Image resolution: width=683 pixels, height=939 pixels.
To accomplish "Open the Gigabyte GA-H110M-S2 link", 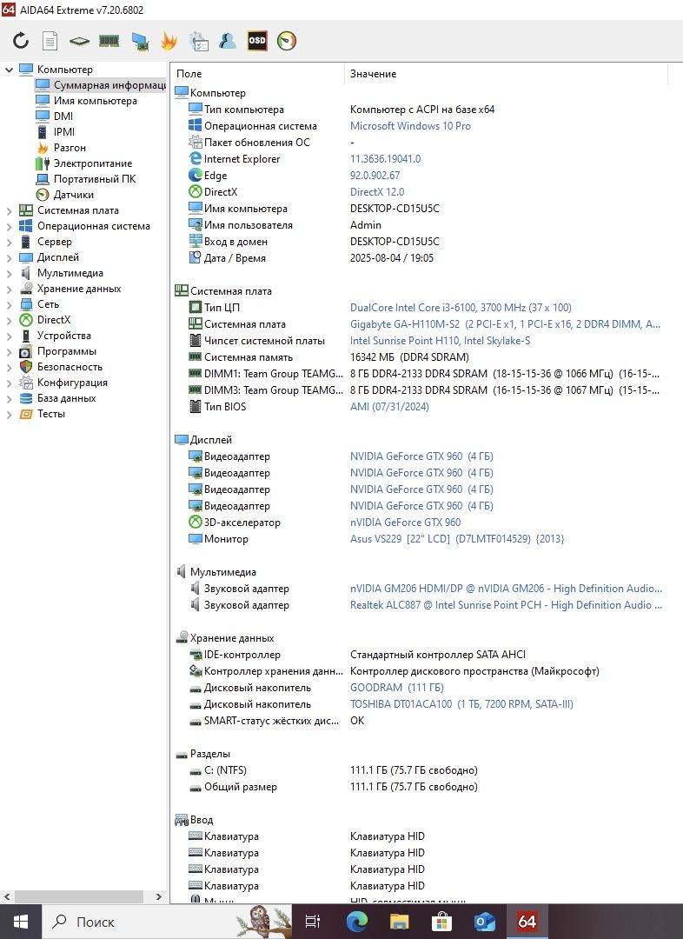I will click(x=505, y=324).
